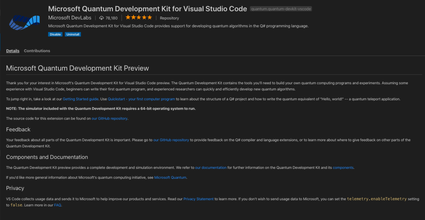425x220 pixels.
Task: Click the 78,180 install count
Action: pyautogui.click(x=111, y=18)
